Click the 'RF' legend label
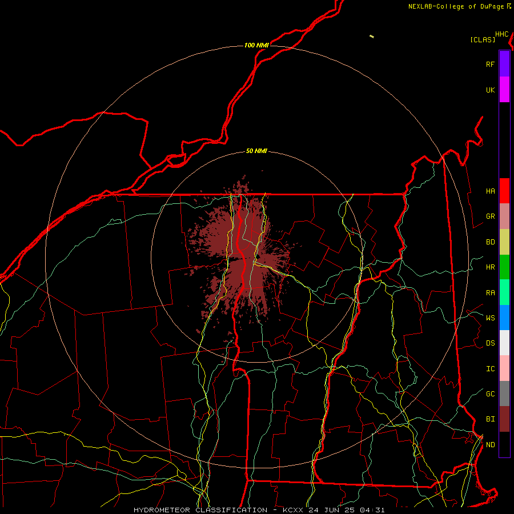This screenshot has width=514, height=514. coord(490,64)
